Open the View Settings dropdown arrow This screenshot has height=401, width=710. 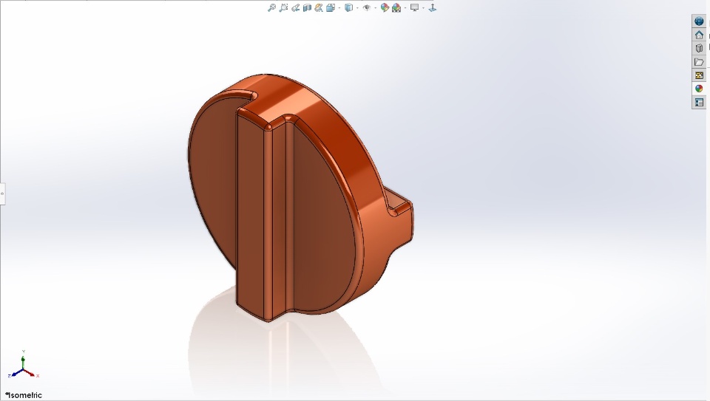tap(423, 7)
